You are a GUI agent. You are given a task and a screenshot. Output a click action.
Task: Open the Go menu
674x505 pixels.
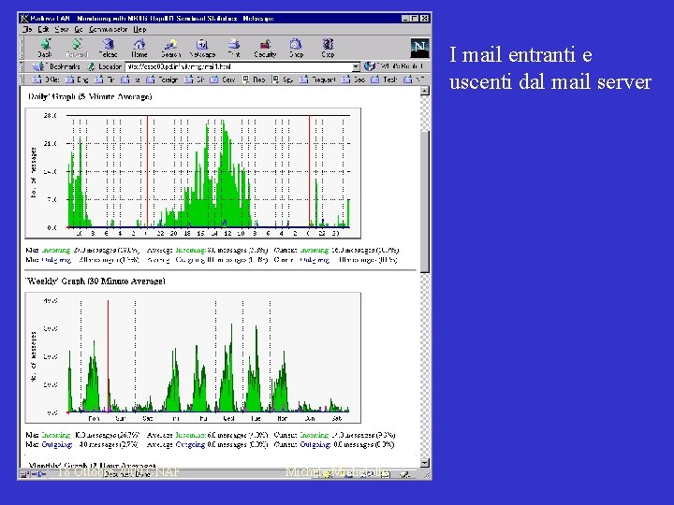pyautogui.click(x=79, y=29)
